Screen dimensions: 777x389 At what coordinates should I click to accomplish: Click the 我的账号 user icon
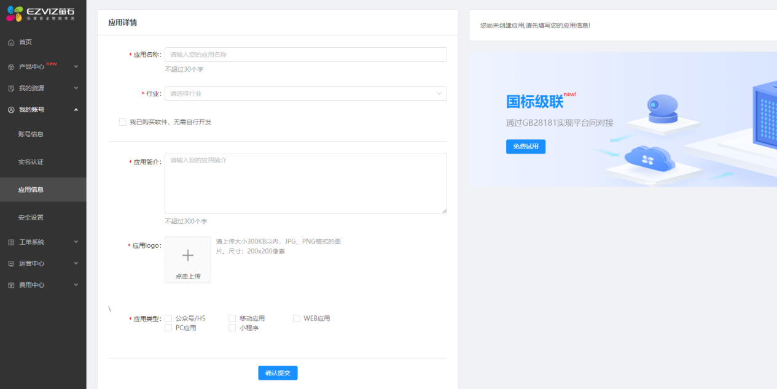[x=11, y=110]
